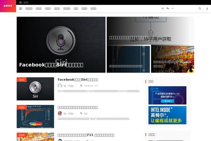Screen dimensions: 211x141
Task: Click the Siri article thumbnail in list
Action: (36, 89)
